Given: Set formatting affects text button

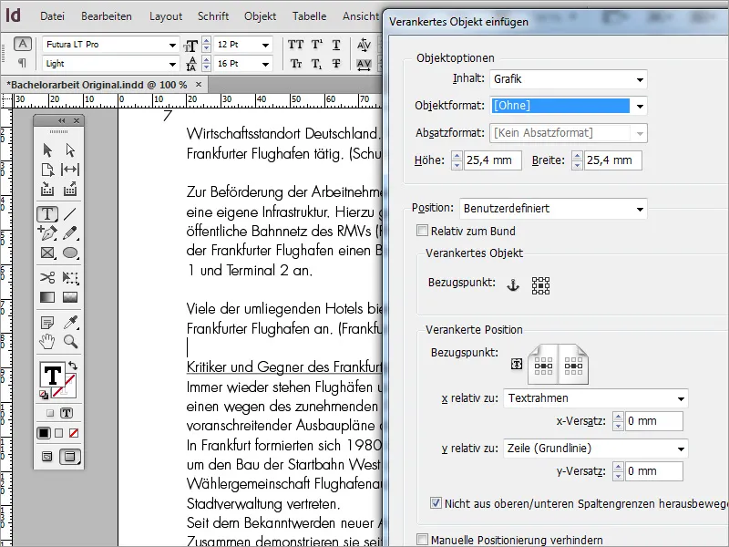Looking at the screenshot, I should [67, 413].
